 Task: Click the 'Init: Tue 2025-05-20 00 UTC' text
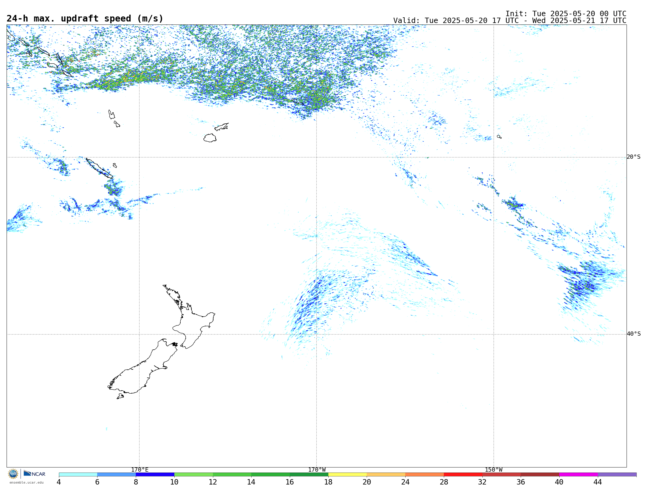click(566, 14)
